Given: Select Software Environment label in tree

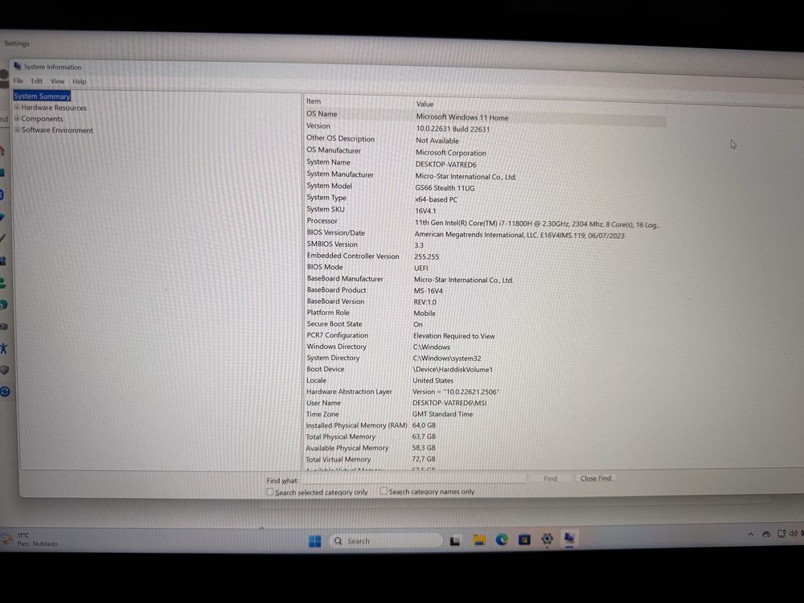Looking at the screenshot, I should [57, 130].
